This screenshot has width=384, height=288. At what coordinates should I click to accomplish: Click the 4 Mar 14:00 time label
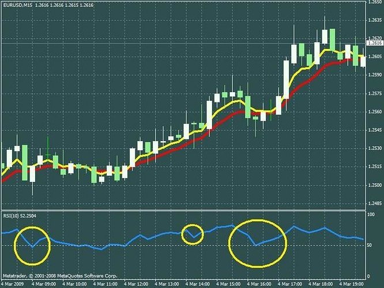pyautogui.click(x=198, y=284)
